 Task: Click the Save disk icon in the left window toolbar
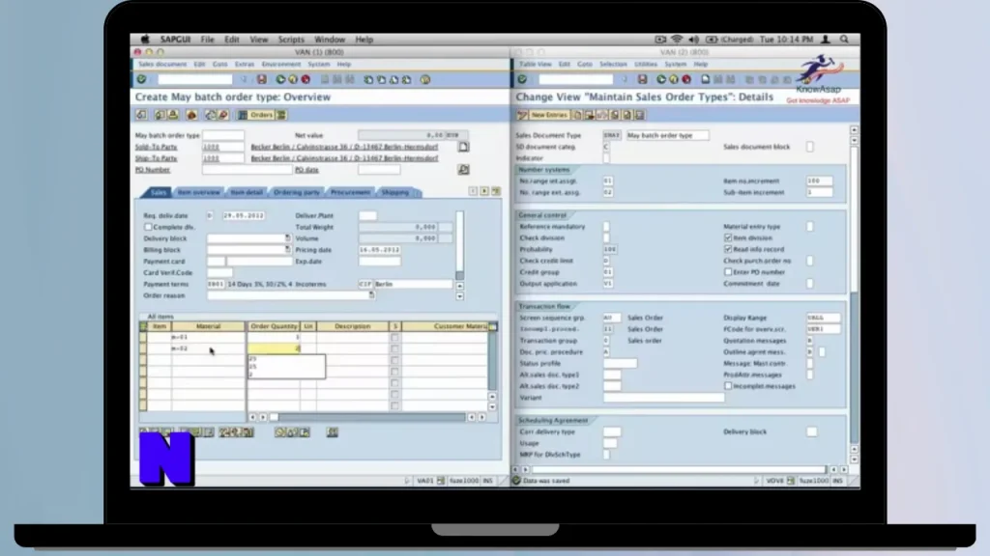tap(261, 79)
